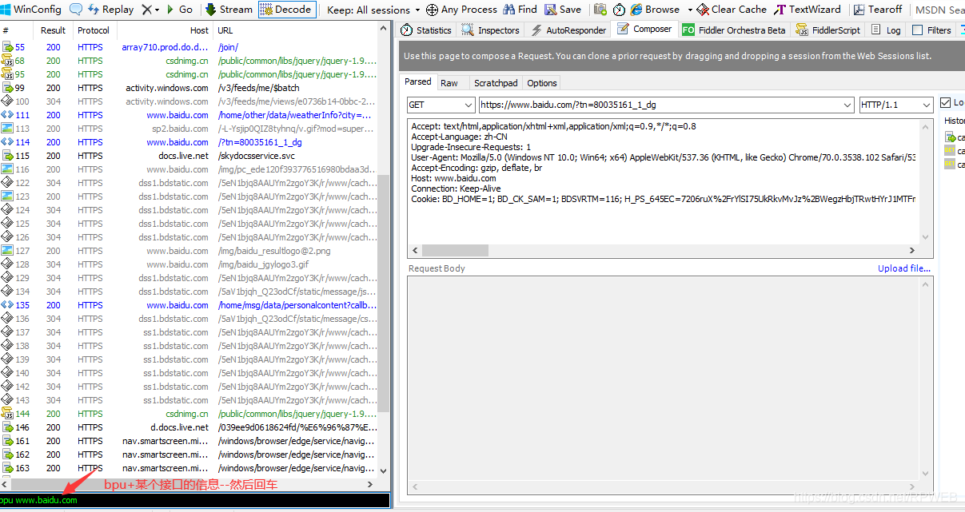Image resolution: width=965 pixels, height=512 pixels.
Task: Toggle the Log requests checkbox
Action: click(x=946, y=102)
